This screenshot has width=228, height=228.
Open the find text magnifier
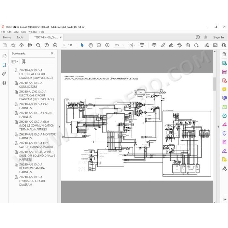point(38,45)
